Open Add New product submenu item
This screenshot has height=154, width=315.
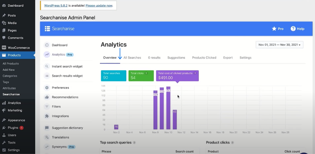[x=9, y=70]
